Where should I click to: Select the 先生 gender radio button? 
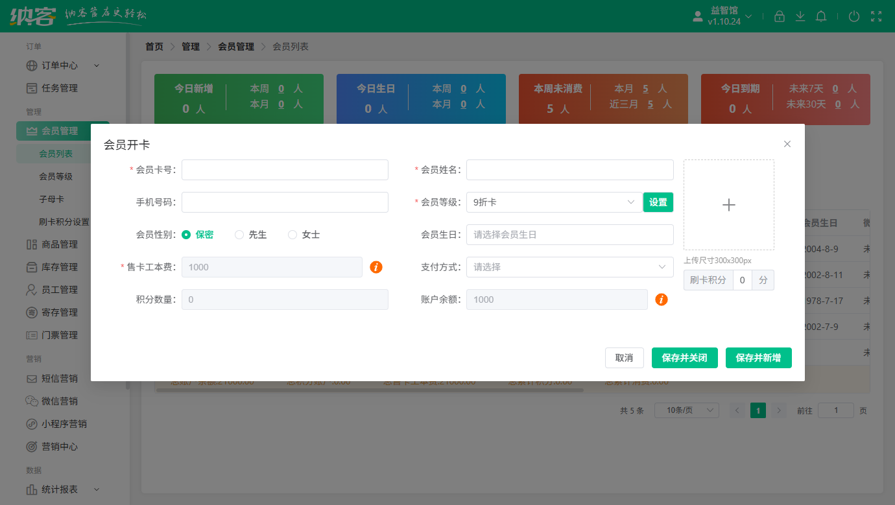(239, 235)
